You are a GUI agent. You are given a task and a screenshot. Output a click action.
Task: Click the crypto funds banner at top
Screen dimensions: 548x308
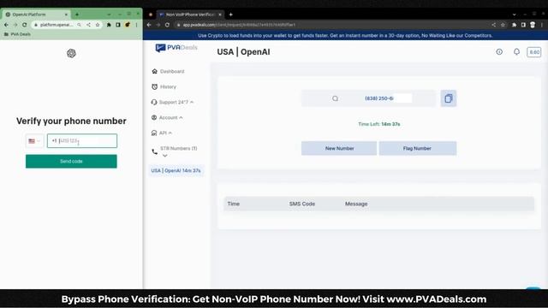tap(345, 36)
